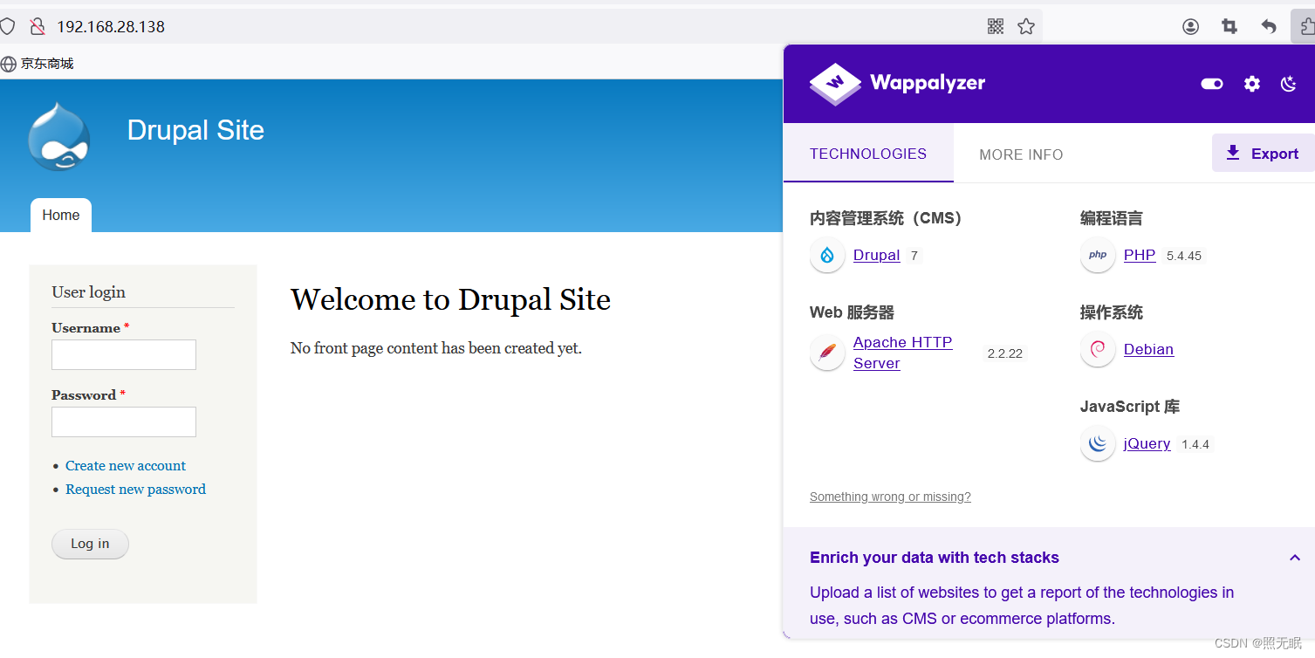Open Request new password link
1315x658 pixels.
[x=135, y=490]
